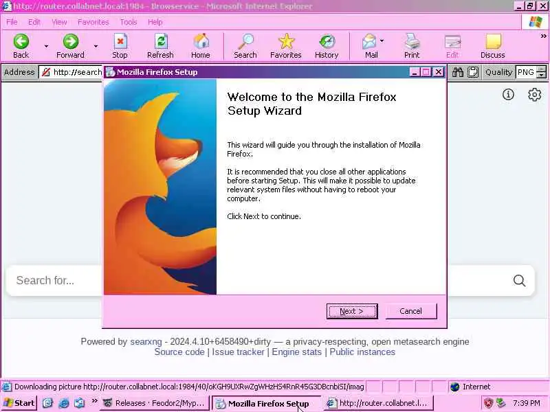Click the Refresh page toolbar icon

[161, 42]
